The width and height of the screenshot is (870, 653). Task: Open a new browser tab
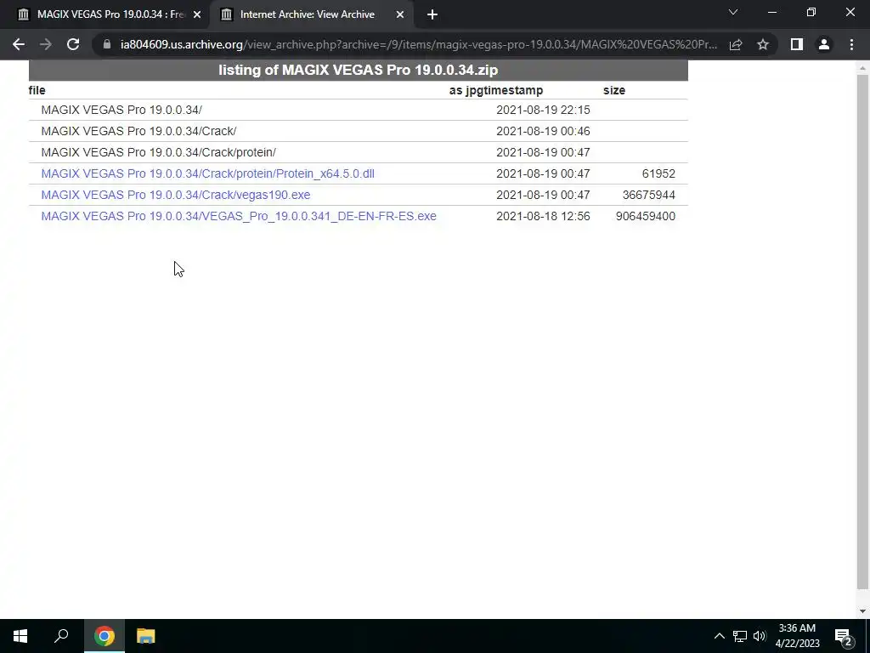(432, 14)
